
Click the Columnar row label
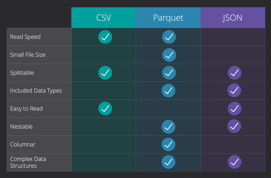coord(23,144)
